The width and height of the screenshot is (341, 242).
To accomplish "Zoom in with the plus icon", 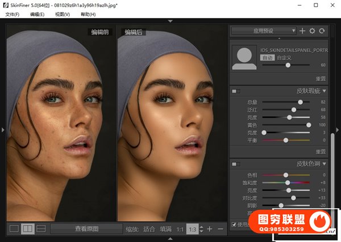I will (x=210, y=229).
